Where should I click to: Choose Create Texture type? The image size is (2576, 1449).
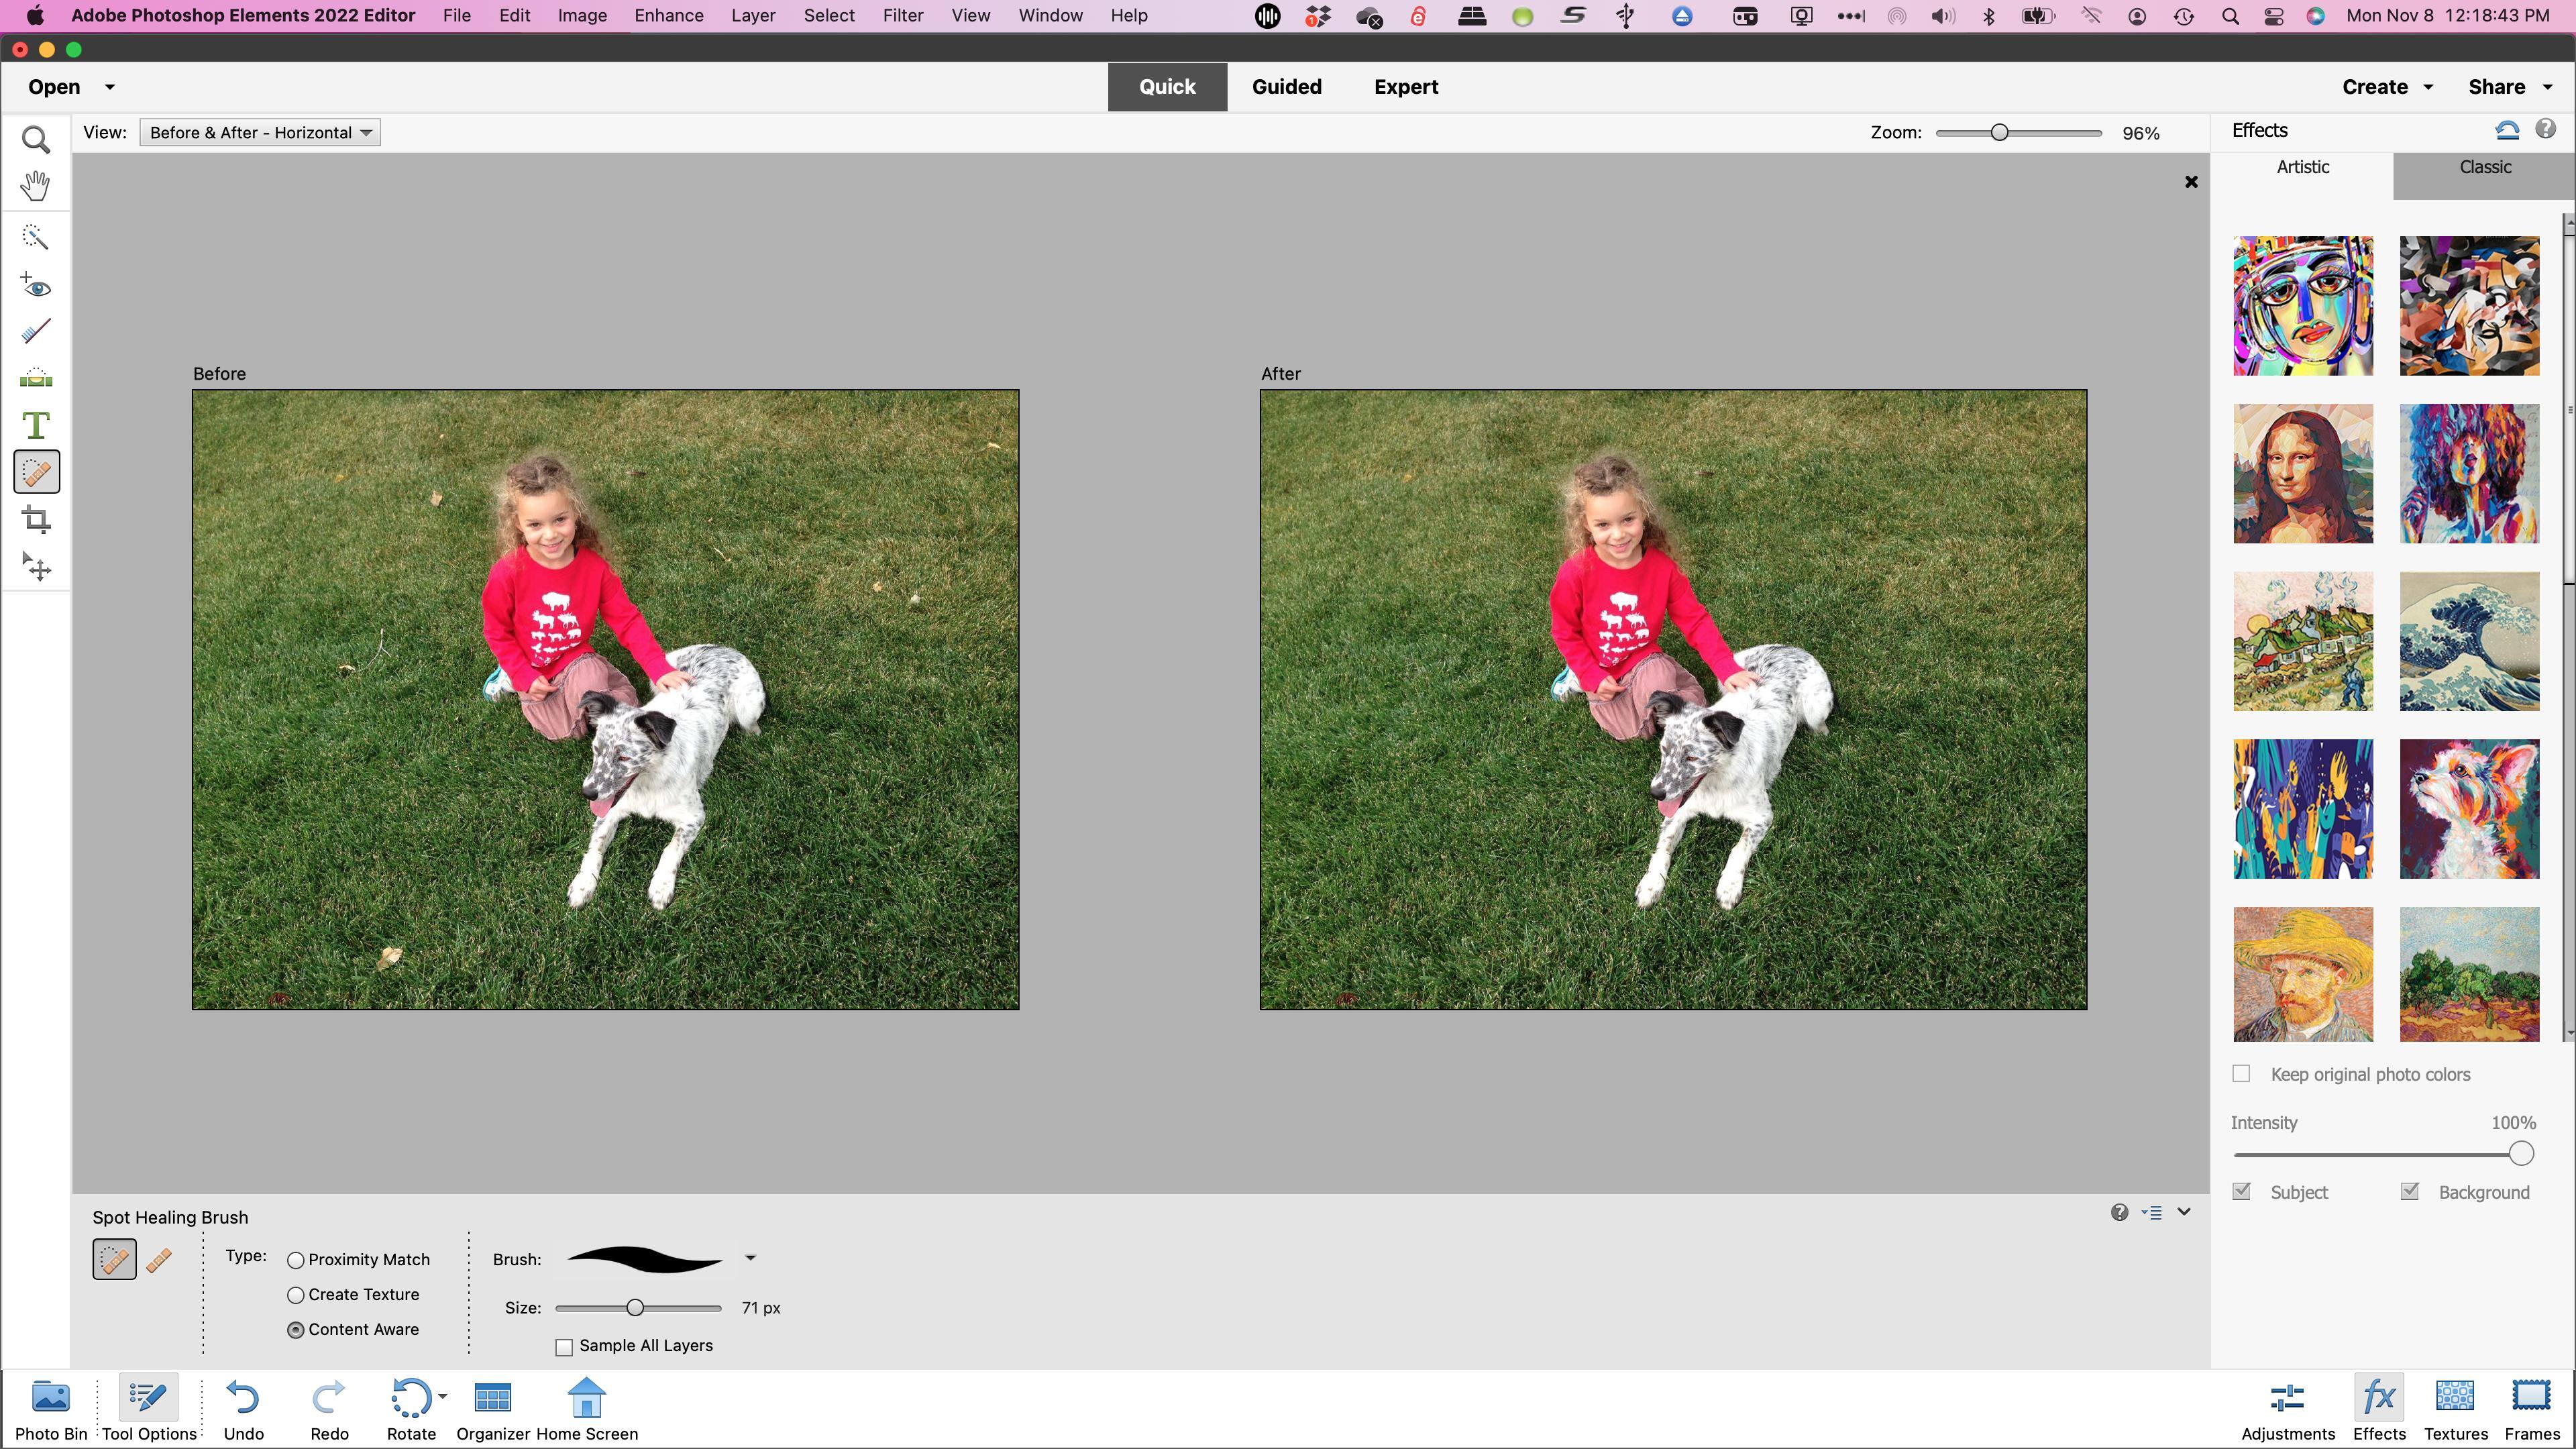click(296, 1295)
